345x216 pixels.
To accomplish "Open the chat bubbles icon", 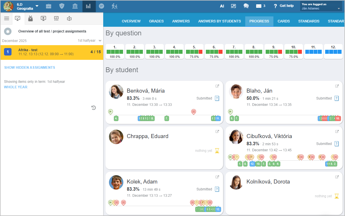I will click(x=246, y=6).
